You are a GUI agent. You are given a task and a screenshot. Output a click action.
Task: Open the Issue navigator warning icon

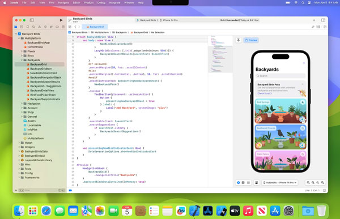[40, 27]
